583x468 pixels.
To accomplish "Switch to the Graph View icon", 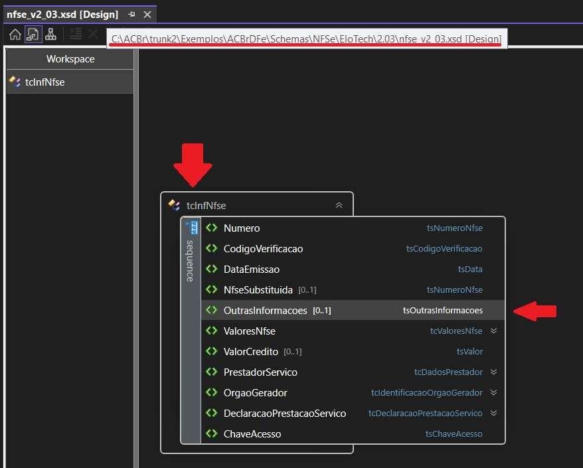I will click(50, 35).
